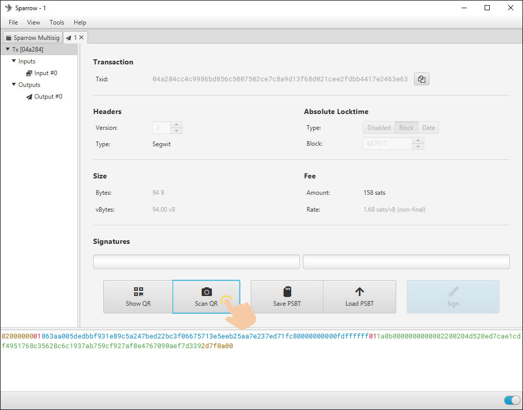This screenshot has width=523, height=410.
Task: Collapse the Outputs tree branch
Action: (14, 85)
